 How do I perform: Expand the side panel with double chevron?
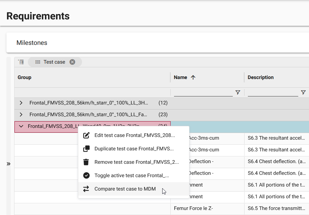(8, 164)
